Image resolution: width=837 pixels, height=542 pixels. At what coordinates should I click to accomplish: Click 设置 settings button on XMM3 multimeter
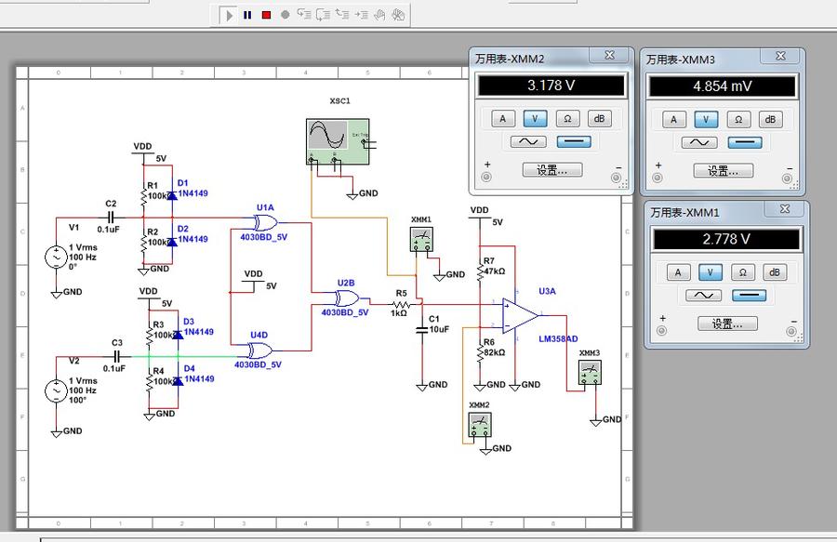724,170
